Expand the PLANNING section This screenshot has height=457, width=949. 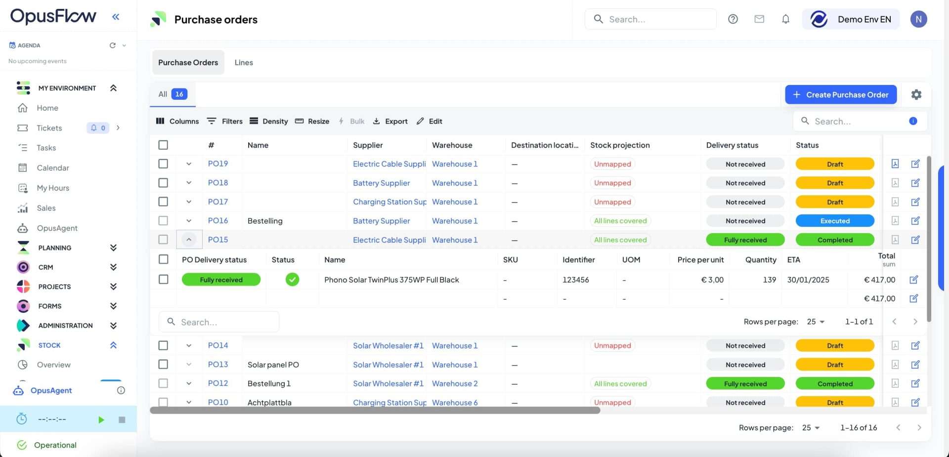[113, 248]
